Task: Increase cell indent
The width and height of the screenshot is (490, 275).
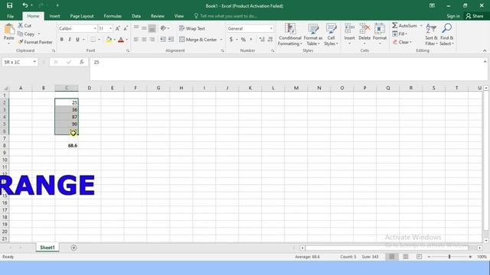Action: [x=171, y=40]
